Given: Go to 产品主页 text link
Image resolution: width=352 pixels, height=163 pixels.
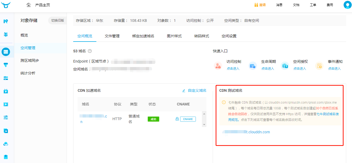Looking at the screenshot, I should [43, 5].
